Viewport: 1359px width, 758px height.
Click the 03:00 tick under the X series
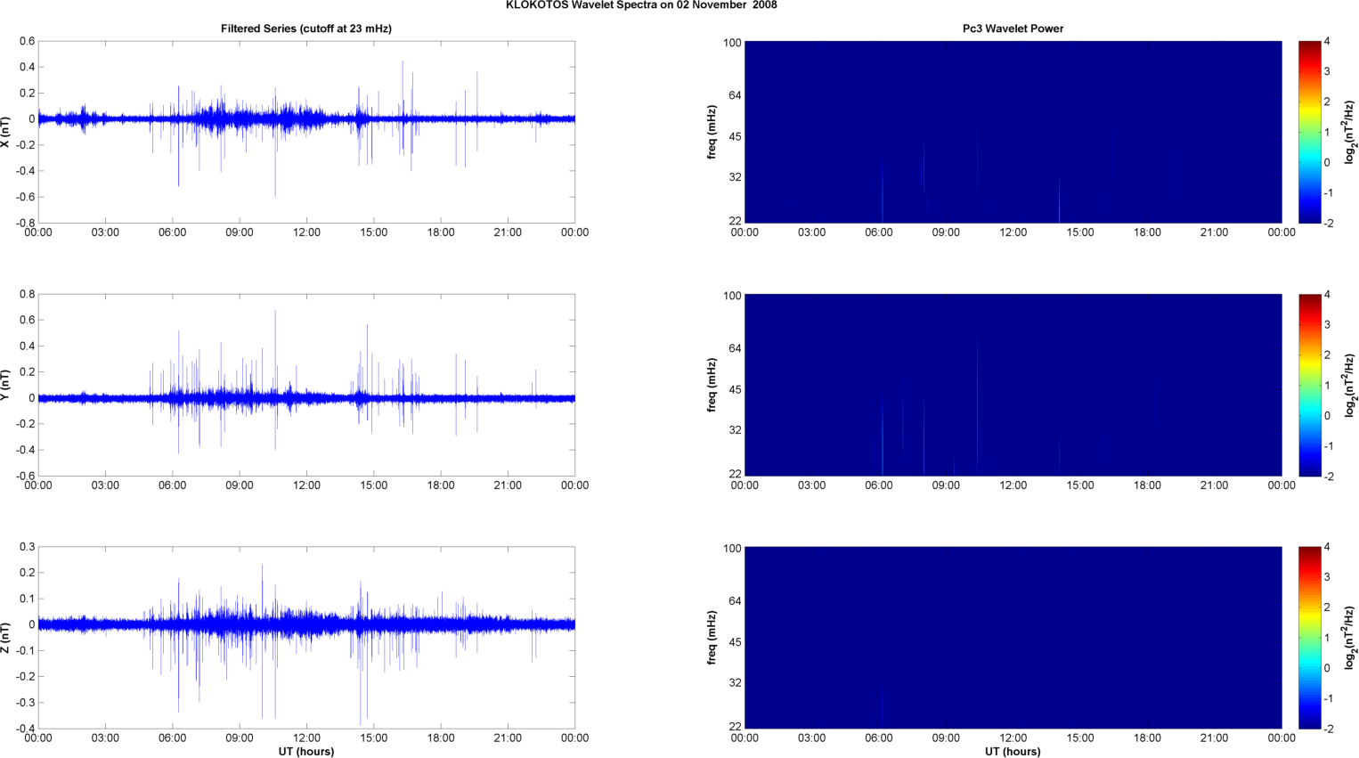click(x=105, y=232)
